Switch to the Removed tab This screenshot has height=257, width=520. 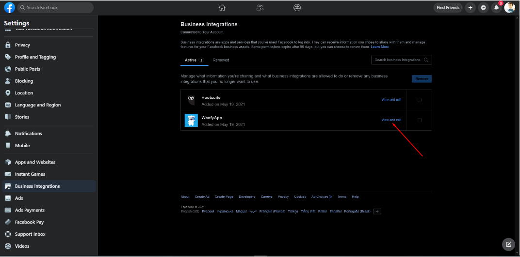221,60
